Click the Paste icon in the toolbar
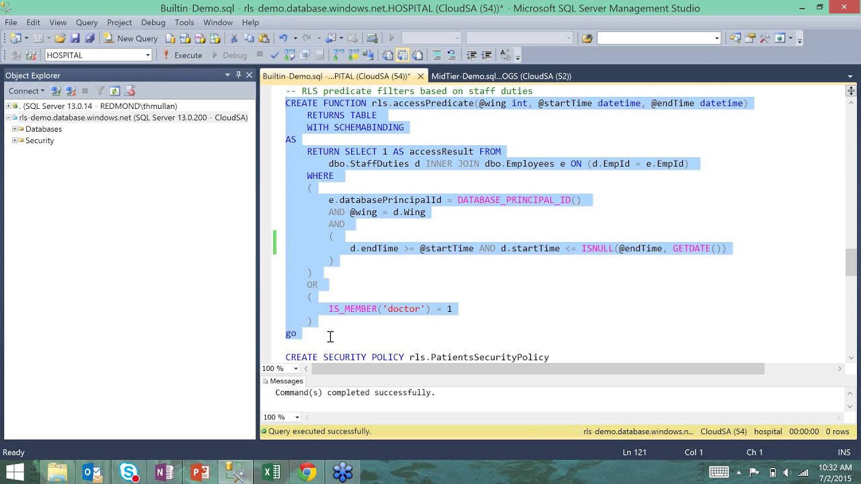Image resolution: width=861 pixels, height=484 pixels. click(x=264, y=38)
